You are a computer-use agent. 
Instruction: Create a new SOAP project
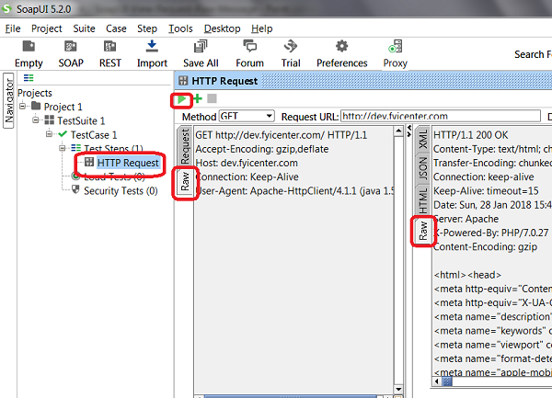coord(71,54)
